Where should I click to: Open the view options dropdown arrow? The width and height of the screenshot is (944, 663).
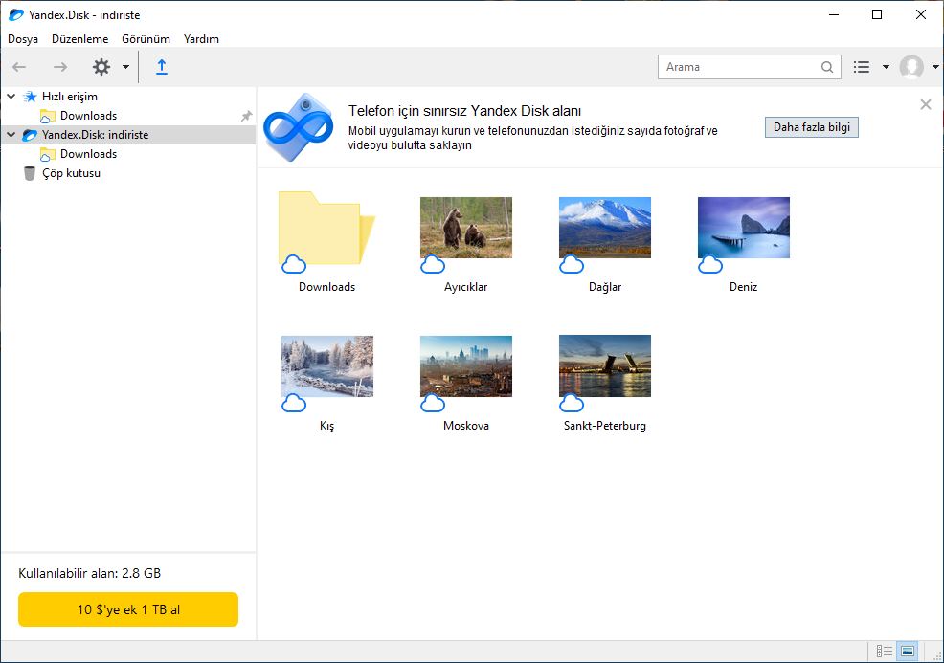(x=887, y=67)
